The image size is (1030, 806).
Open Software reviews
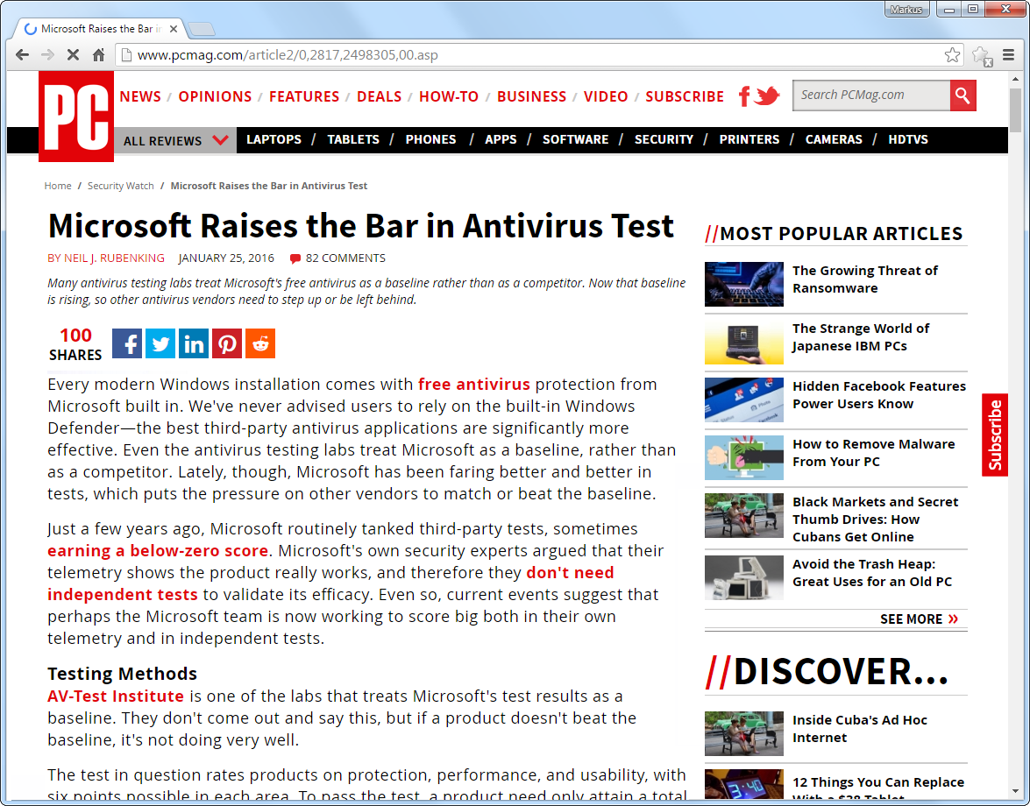(x=575, y=140)
